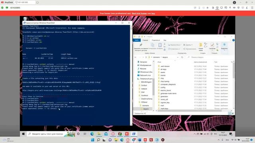Click the Вставить ribbon icon

coord(160,45)
